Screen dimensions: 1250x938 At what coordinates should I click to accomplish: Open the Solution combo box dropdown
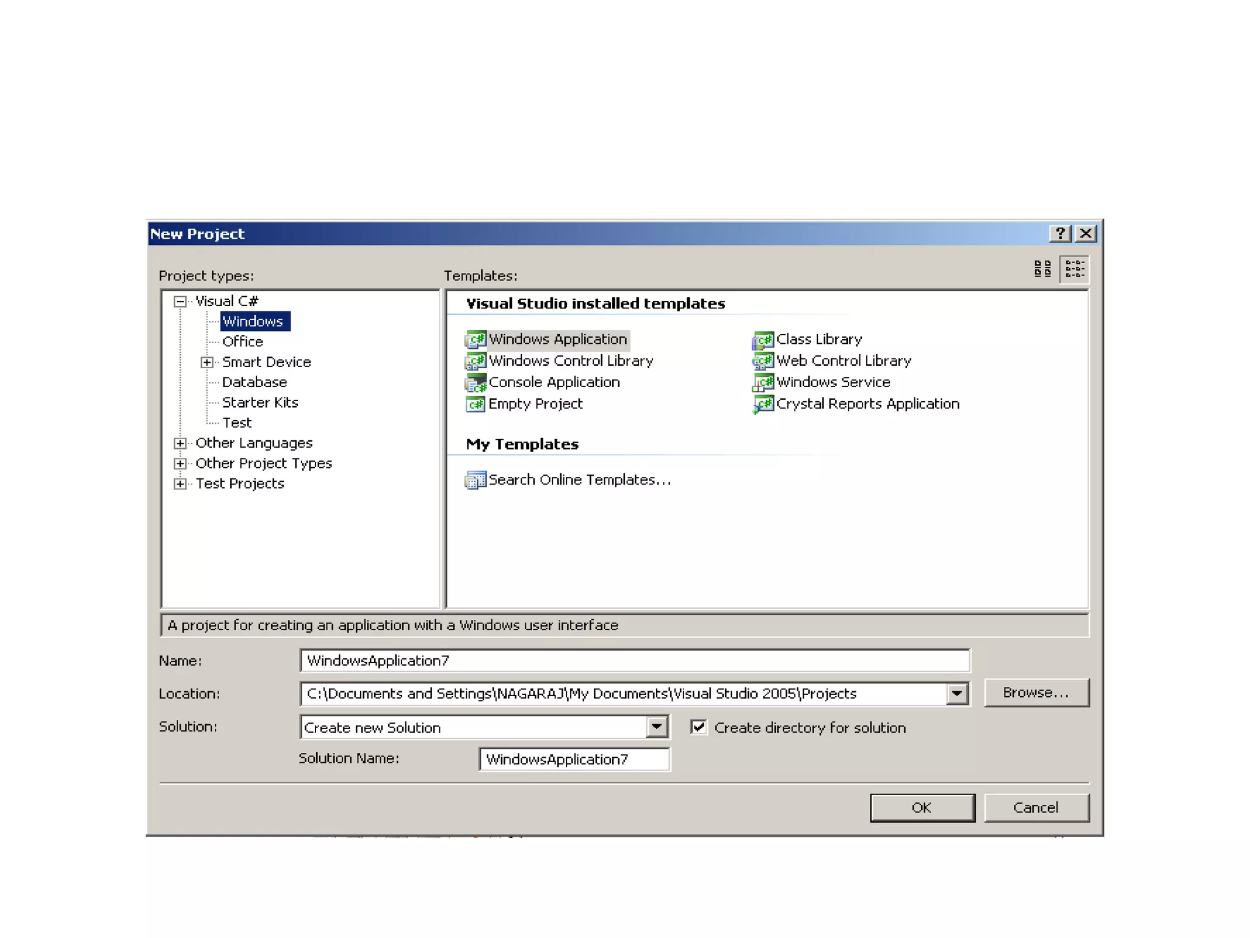pos(657,727)
